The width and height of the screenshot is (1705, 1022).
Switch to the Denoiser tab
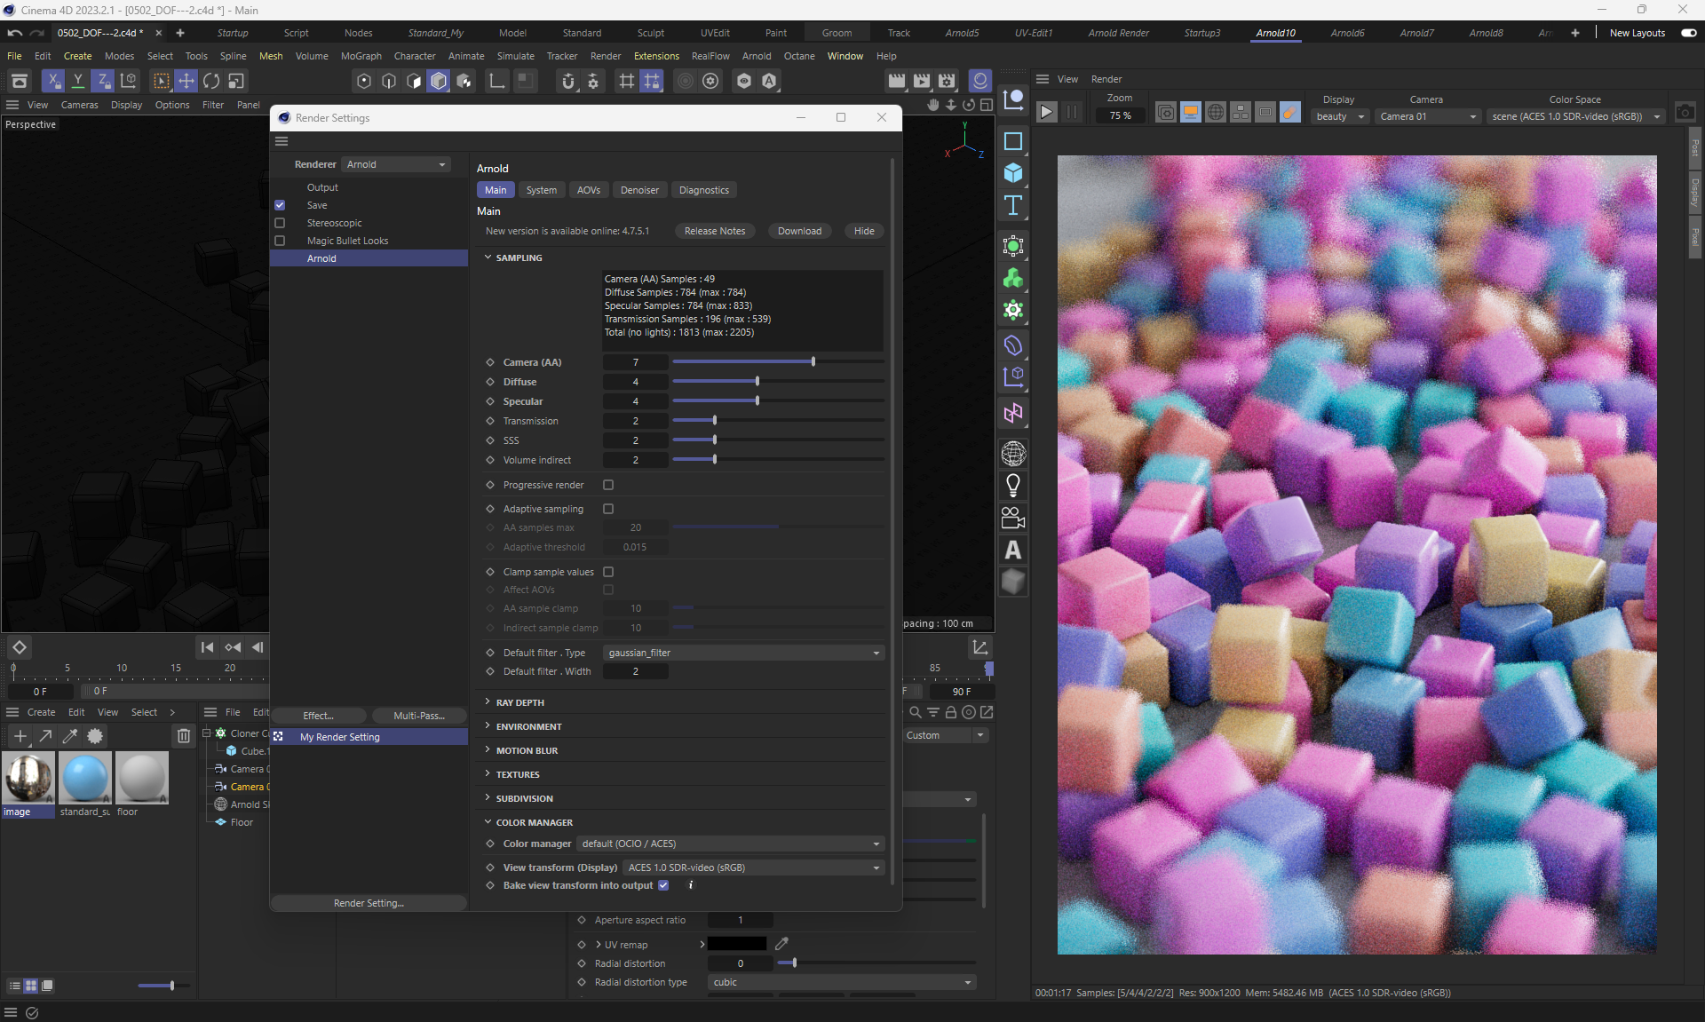[x=639, y=190]
